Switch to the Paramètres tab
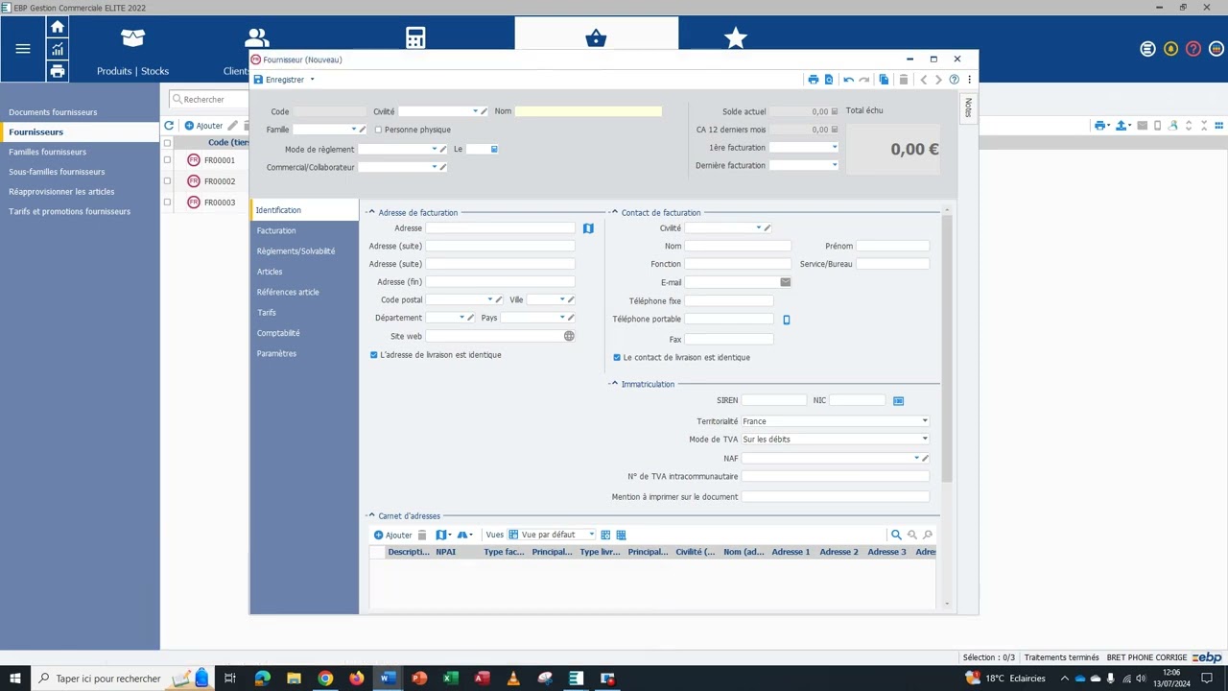Viewport: 1228px width, 691px height. click(x=276, y=353)
